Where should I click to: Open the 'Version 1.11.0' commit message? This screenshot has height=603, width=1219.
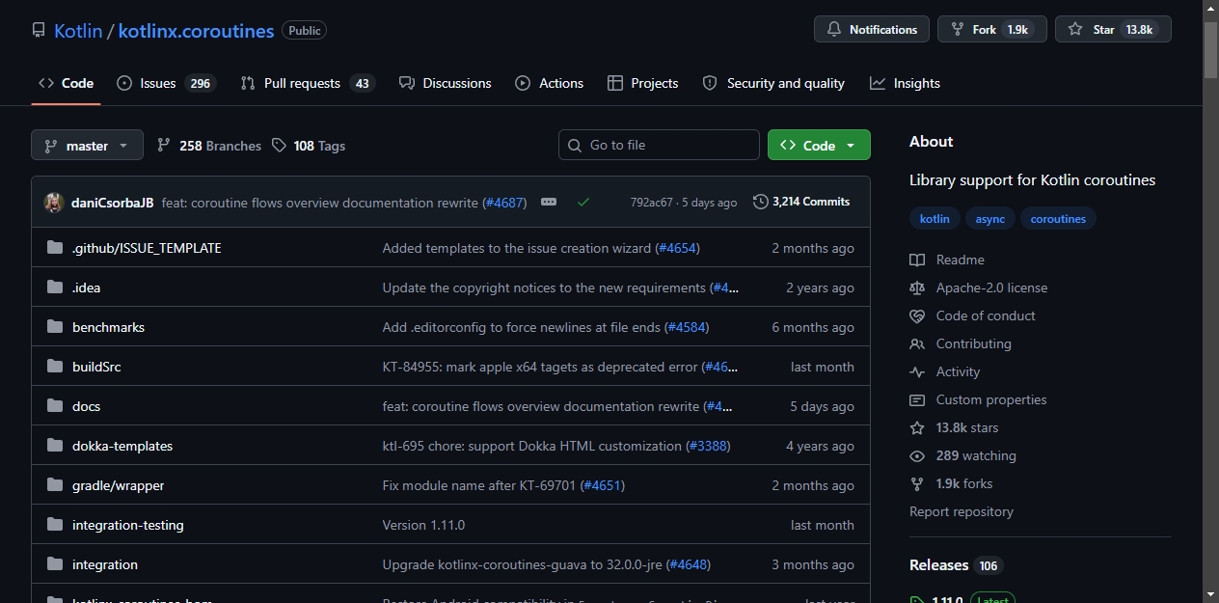pyautogui.click(x=423, y=525)
